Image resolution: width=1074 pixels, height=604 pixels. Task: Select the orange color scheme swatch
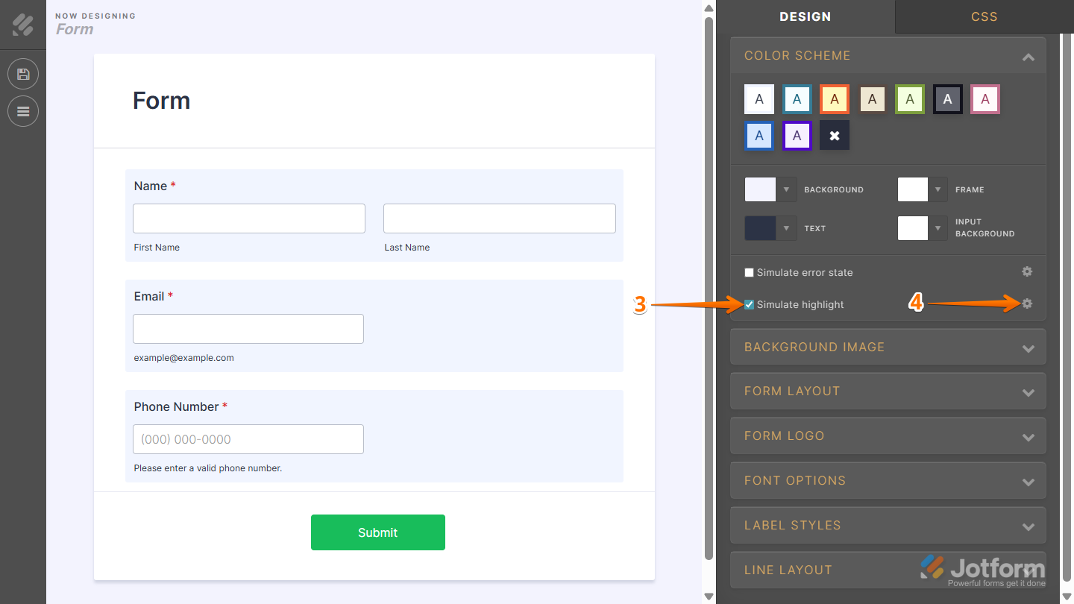coord(834,98)
